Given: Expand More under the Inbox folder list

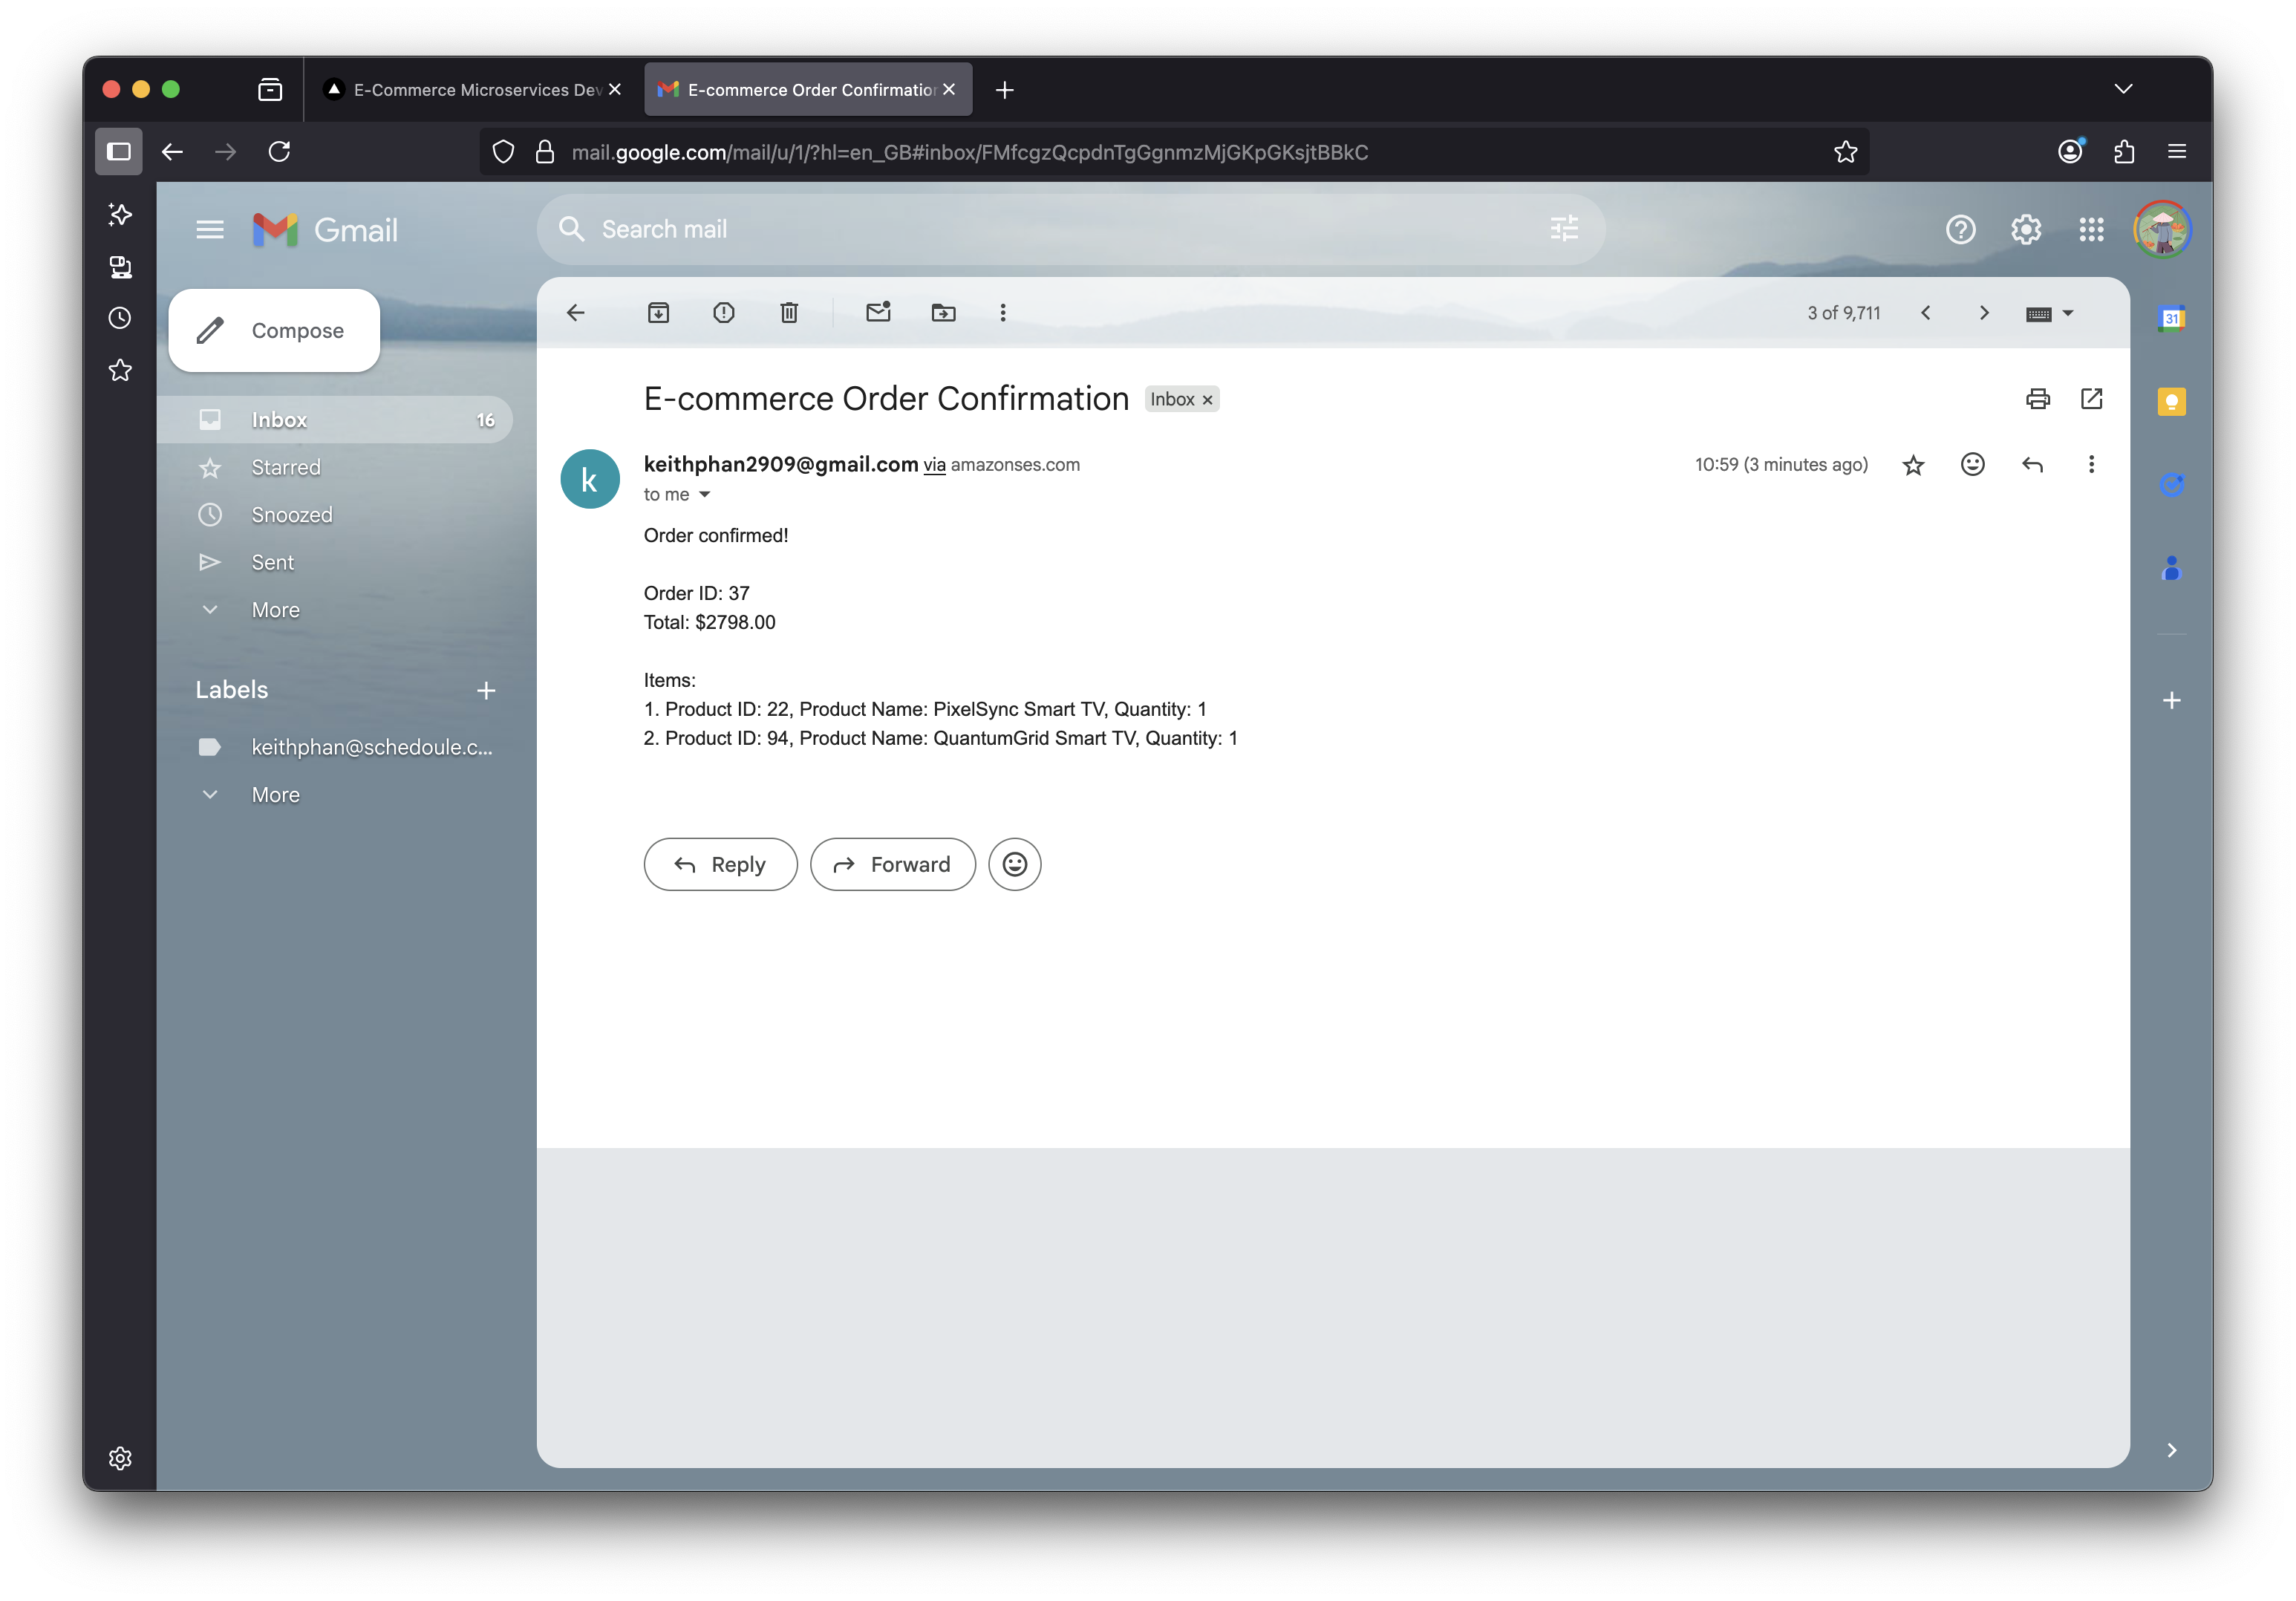Looking at the screenshot, I should coord(275,610).
